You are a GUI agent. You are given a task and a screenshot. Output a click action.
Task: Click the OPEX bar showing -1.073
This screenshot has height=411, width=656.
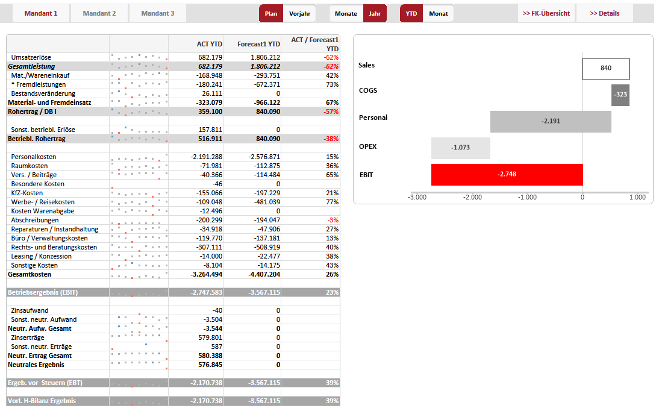tap(461, 148)
